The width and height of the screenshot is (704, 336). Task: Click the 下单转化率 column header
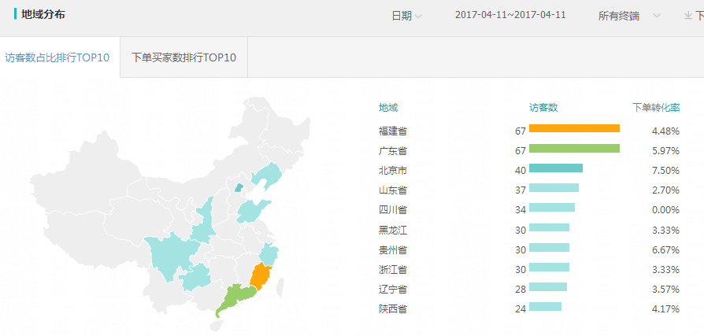[656, 108]
